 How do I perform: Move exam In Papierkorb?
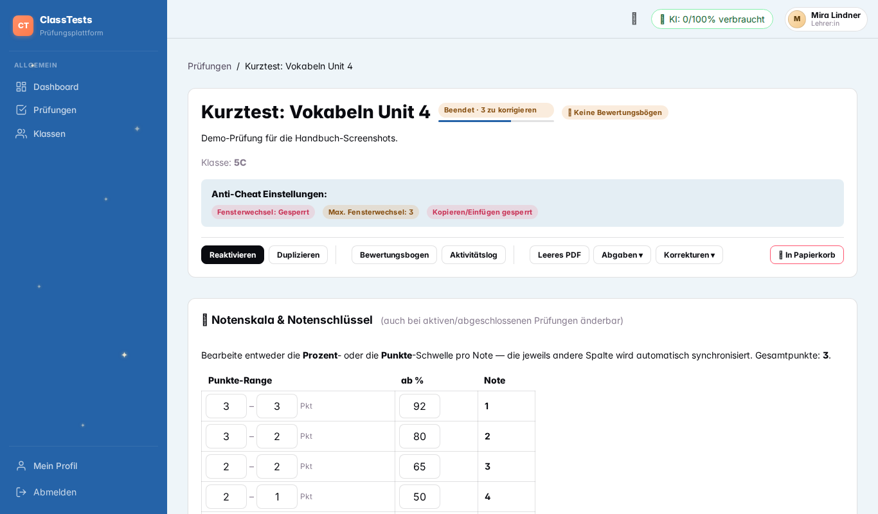pyautogui.click(x=807, y=255)
